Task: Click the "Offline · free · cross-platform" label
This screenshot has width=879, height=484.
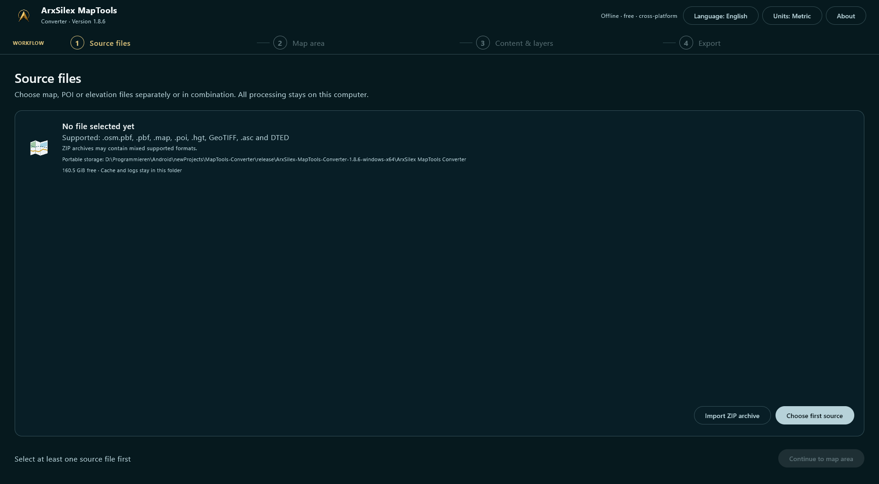Action: click(639, 16)
